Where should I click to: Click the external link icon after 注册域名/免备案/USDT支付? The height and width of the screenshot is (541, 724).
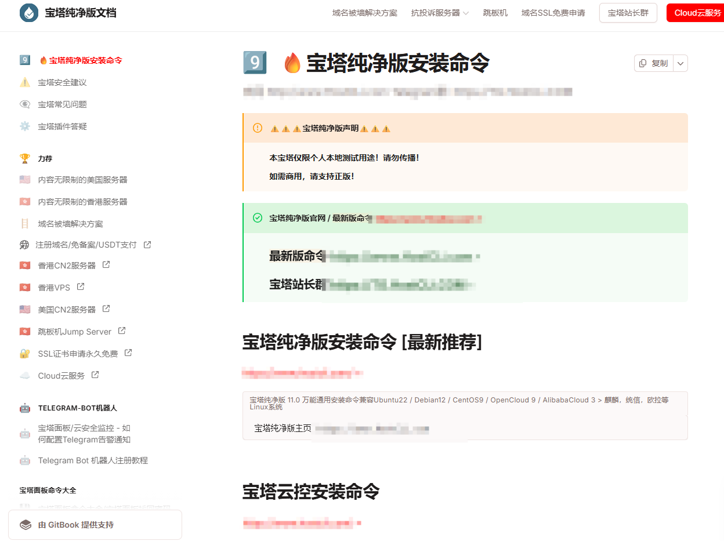coord(149,244)
